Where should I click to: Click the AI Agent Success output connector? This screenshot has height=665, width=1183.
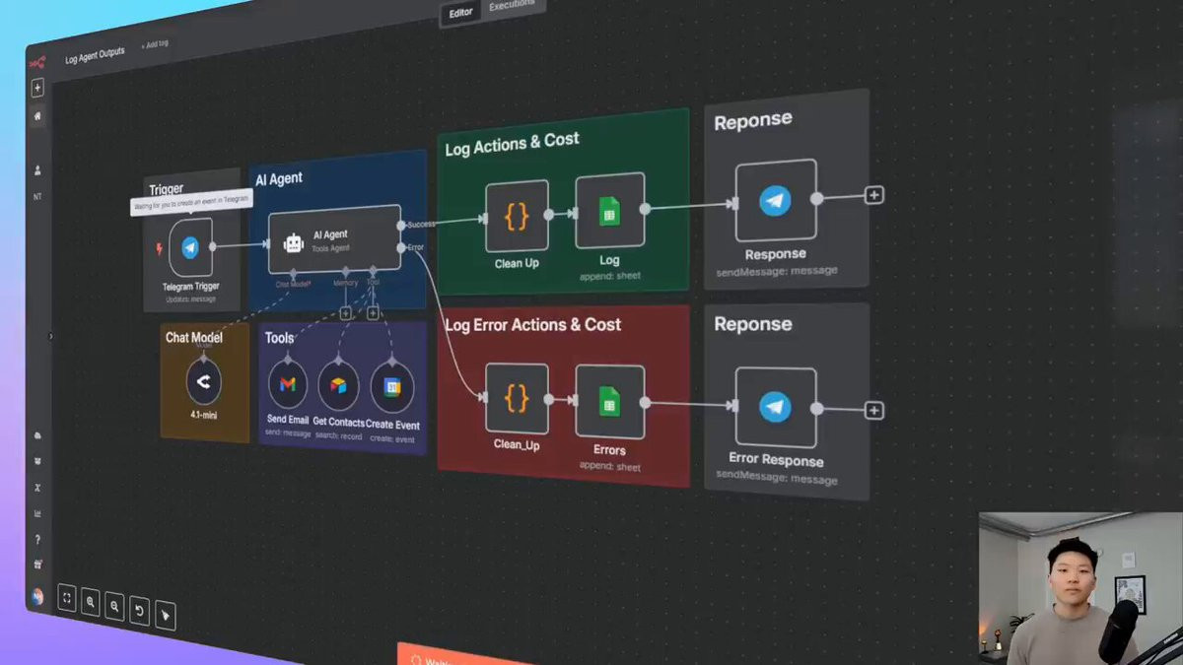coord(401,226)
